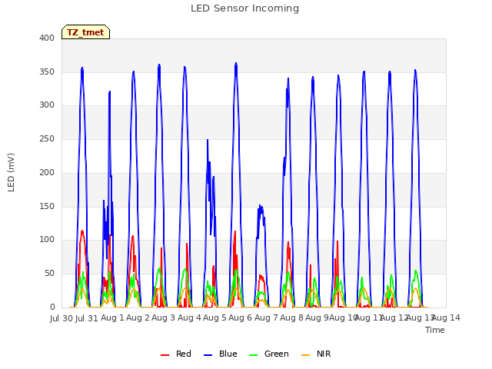Image resolution: width=492 pixels, height=369 pixels.
Task: Click the red legend color marker
Action: point(165,355)
